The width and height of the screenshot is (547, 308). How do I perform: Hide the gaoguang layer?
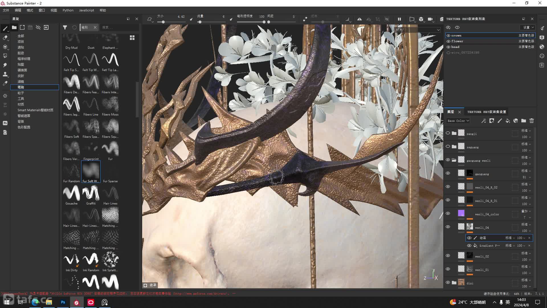448,173
